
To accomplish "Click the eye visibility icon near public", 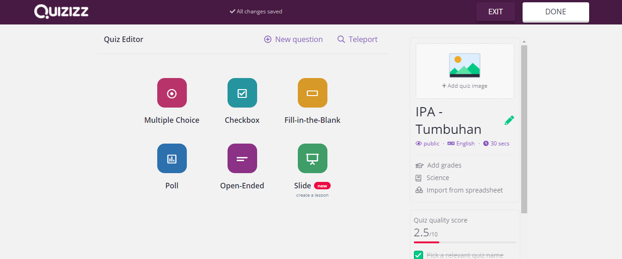I will [419, 144].
